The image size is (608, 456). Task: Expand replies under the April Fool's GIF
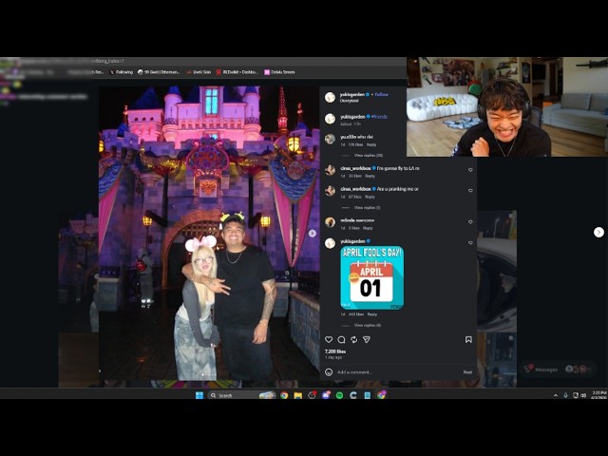tap(368, 325)
